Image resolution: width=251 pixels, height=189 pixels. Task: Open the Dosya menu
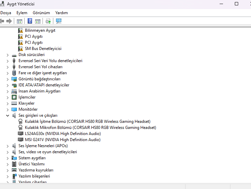[6, 13]
